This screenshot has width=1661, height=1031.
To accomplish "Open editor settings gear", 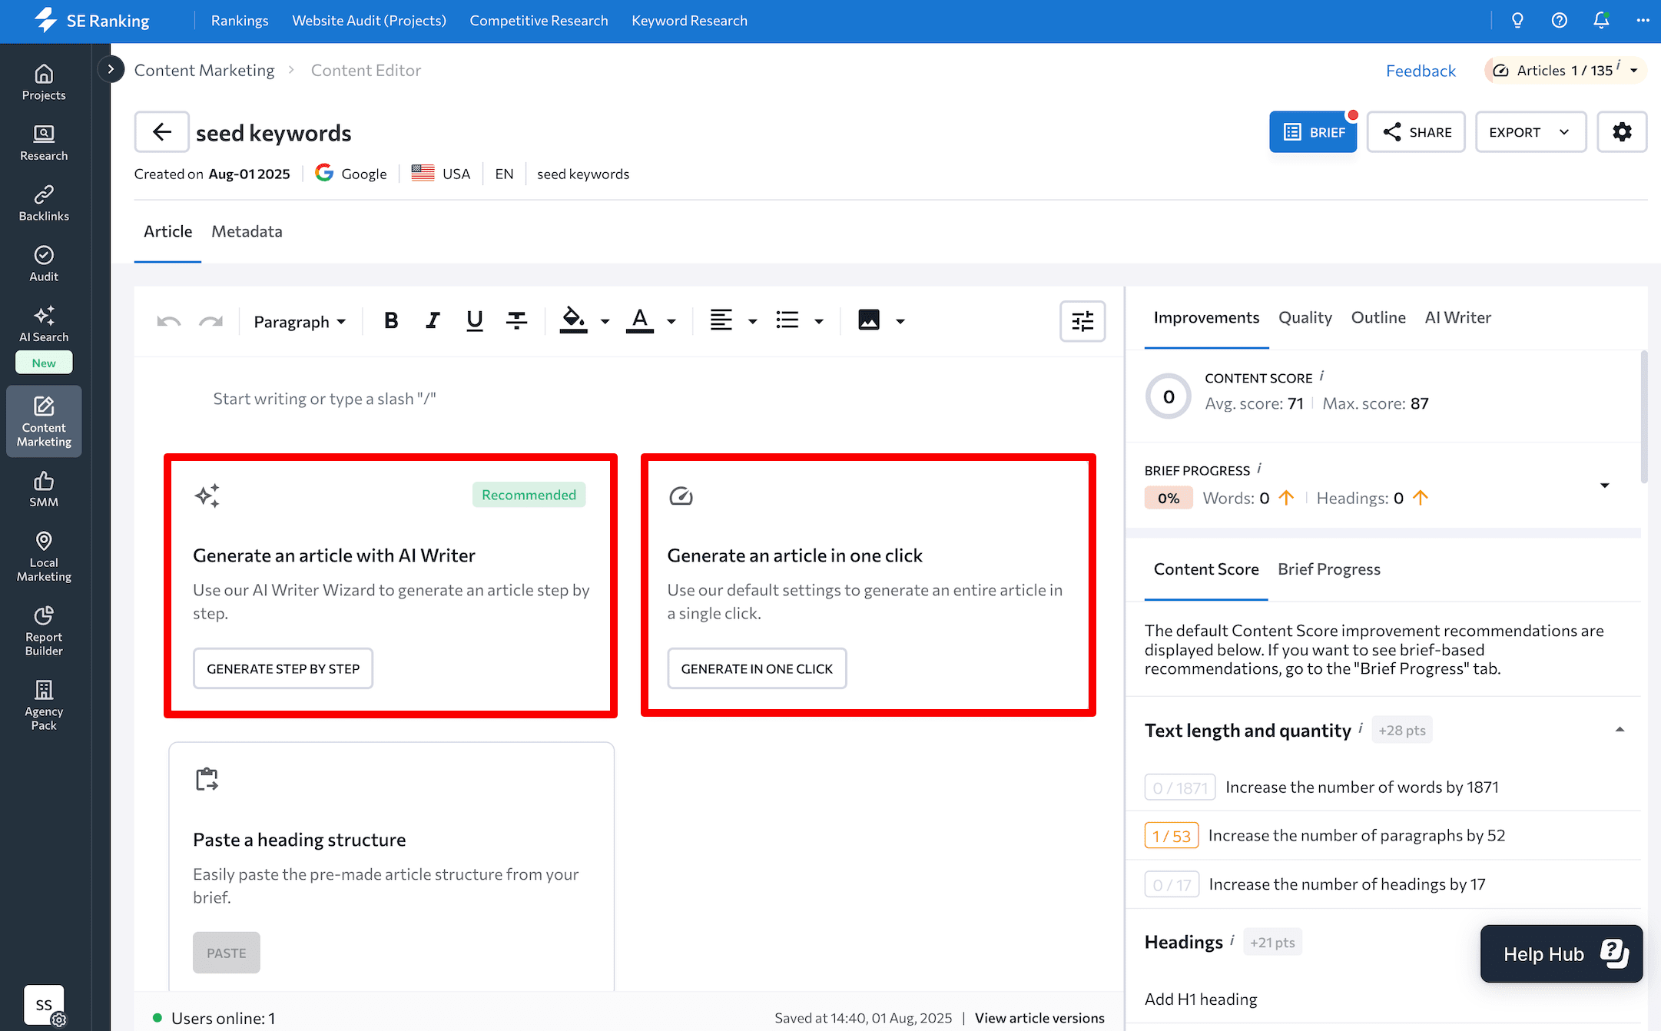I will [x=1622, y=132].
